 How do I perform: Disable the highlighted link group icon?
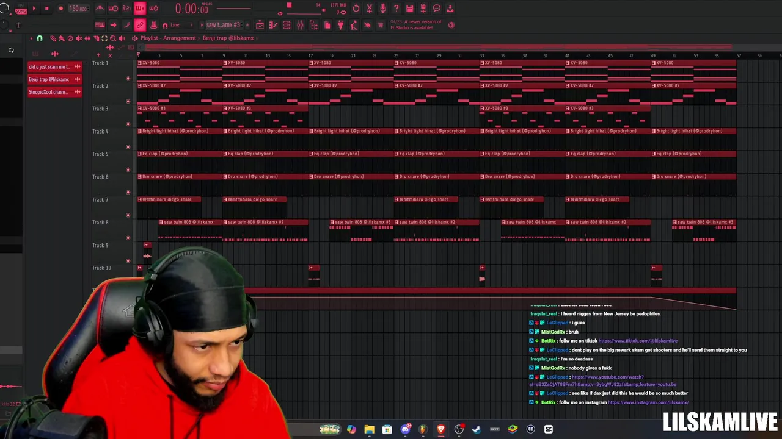(x=140, y=25)
